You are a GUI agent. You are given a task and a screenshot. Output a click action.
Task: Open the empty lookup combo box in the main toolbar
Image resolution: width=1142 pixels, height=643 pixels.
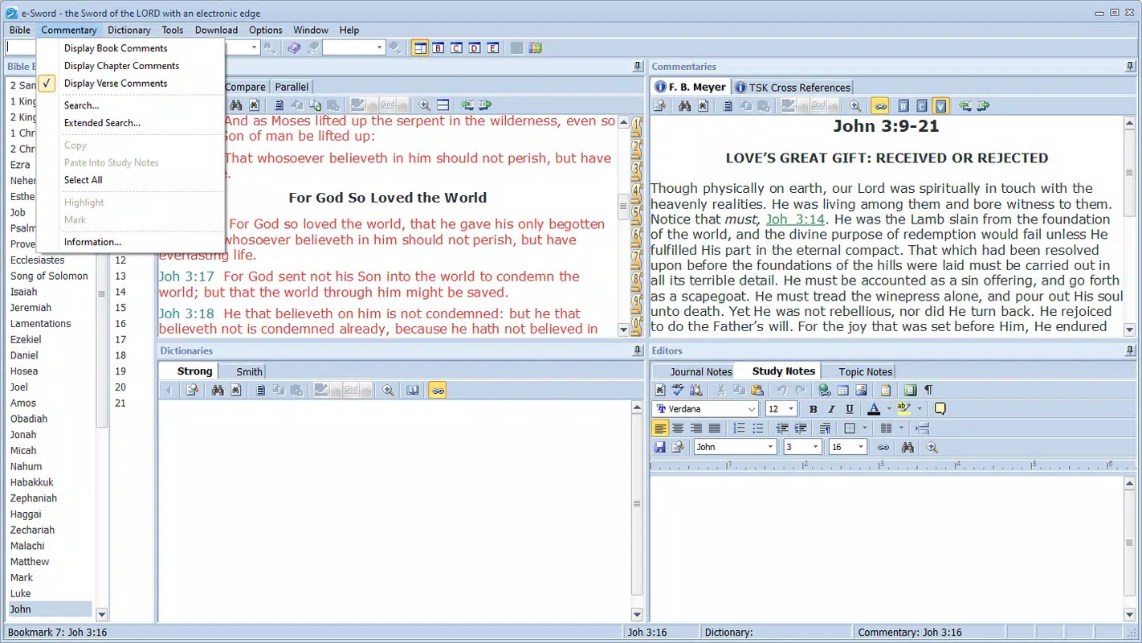coord(354,48)
